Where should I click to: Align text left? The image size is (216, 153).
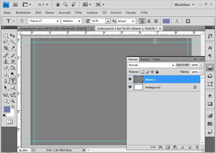point(142,21)
